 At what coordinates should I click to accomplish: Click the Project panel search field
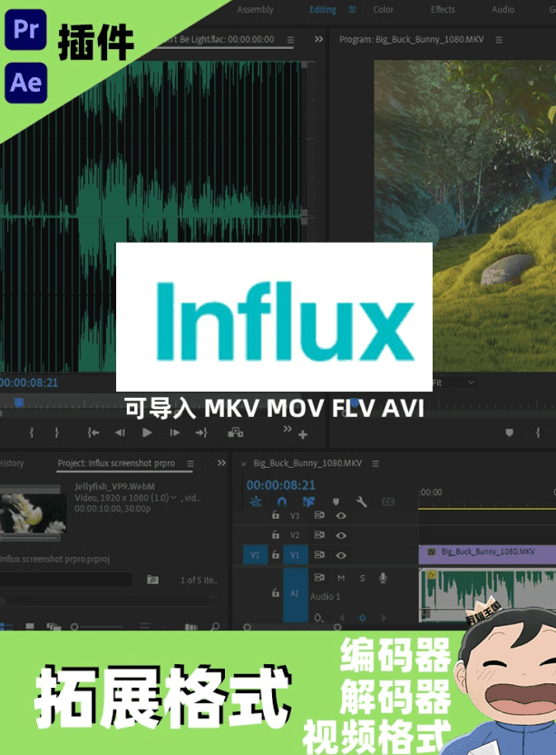click(66, 580)
